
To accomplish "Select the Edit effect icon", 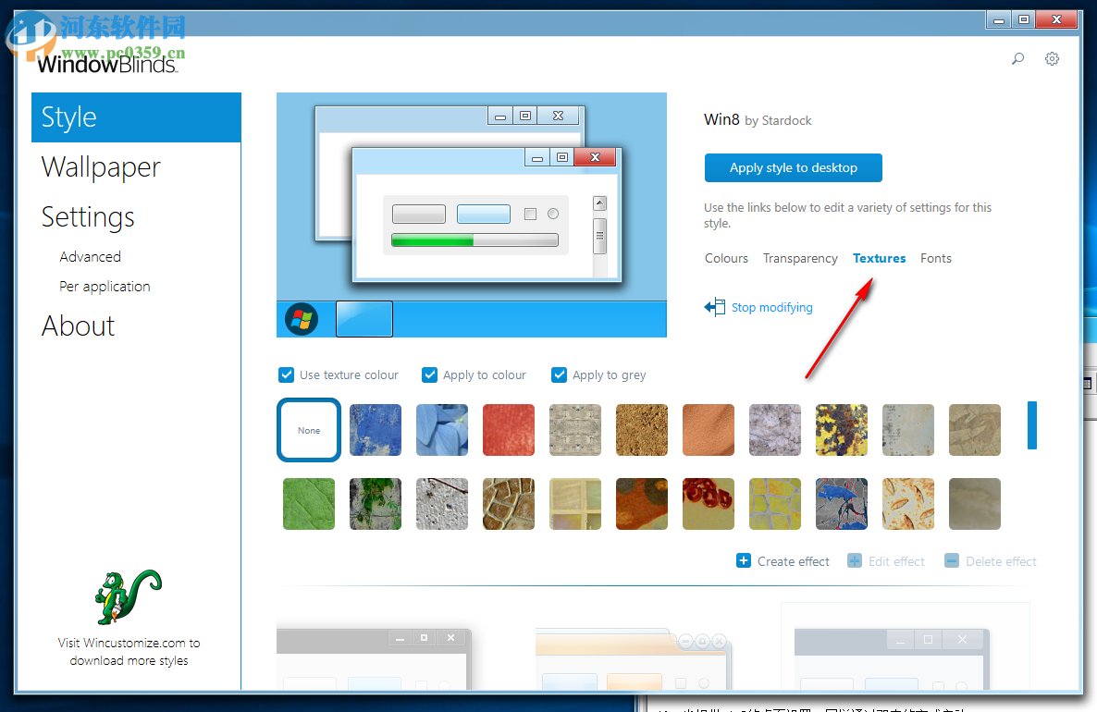I will coord(854,560).
